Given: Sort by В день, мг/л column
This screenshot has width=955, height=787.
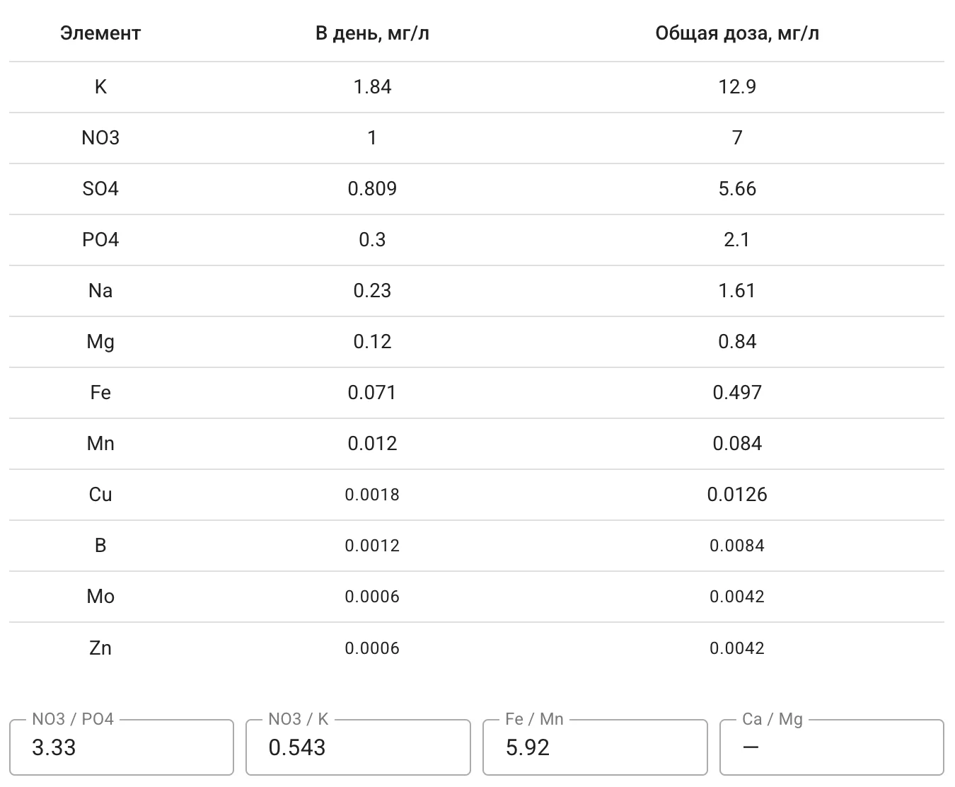Looking at the screenshot, I should pyautogui.click(x=373, y=32).
